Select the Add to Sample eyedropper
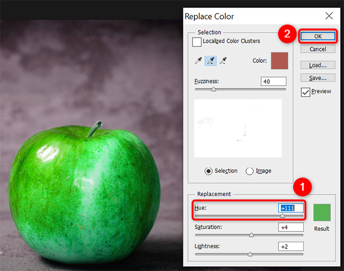This screenshot has width=344, height=271. 210,61
